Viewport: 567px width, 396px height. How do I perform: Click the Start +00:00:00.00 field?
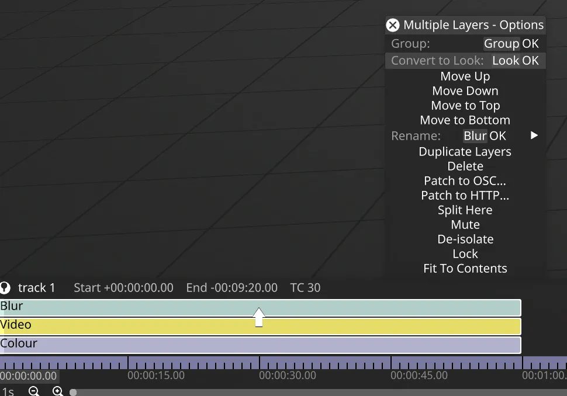coord(124,287)
